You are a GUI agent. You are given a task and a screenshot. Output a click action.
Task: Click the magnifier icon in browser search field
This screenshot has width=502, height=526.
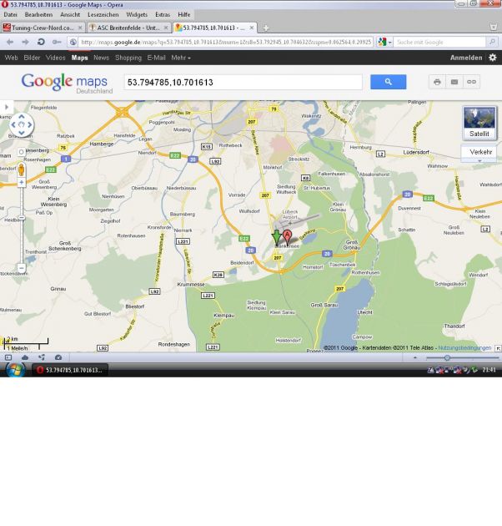(492, 42)
